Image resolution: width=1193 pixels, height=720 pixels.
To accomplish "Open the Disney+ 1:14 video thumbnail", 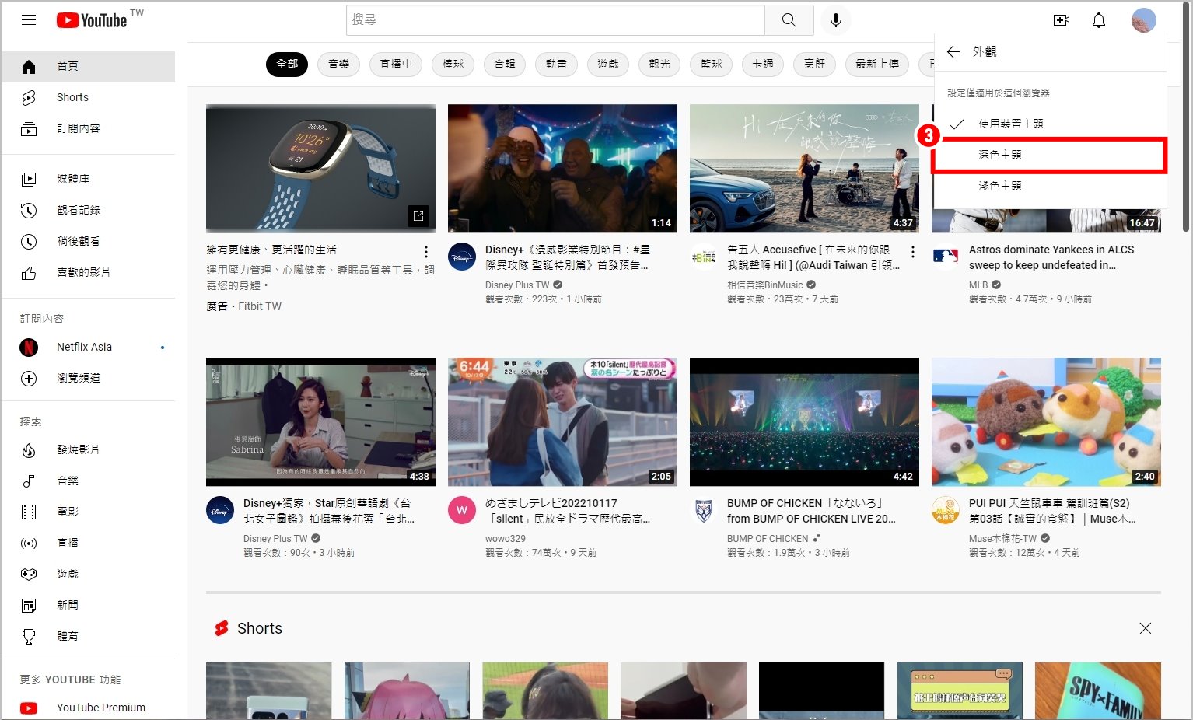I will pyautogui.click(x=562, y=169).
